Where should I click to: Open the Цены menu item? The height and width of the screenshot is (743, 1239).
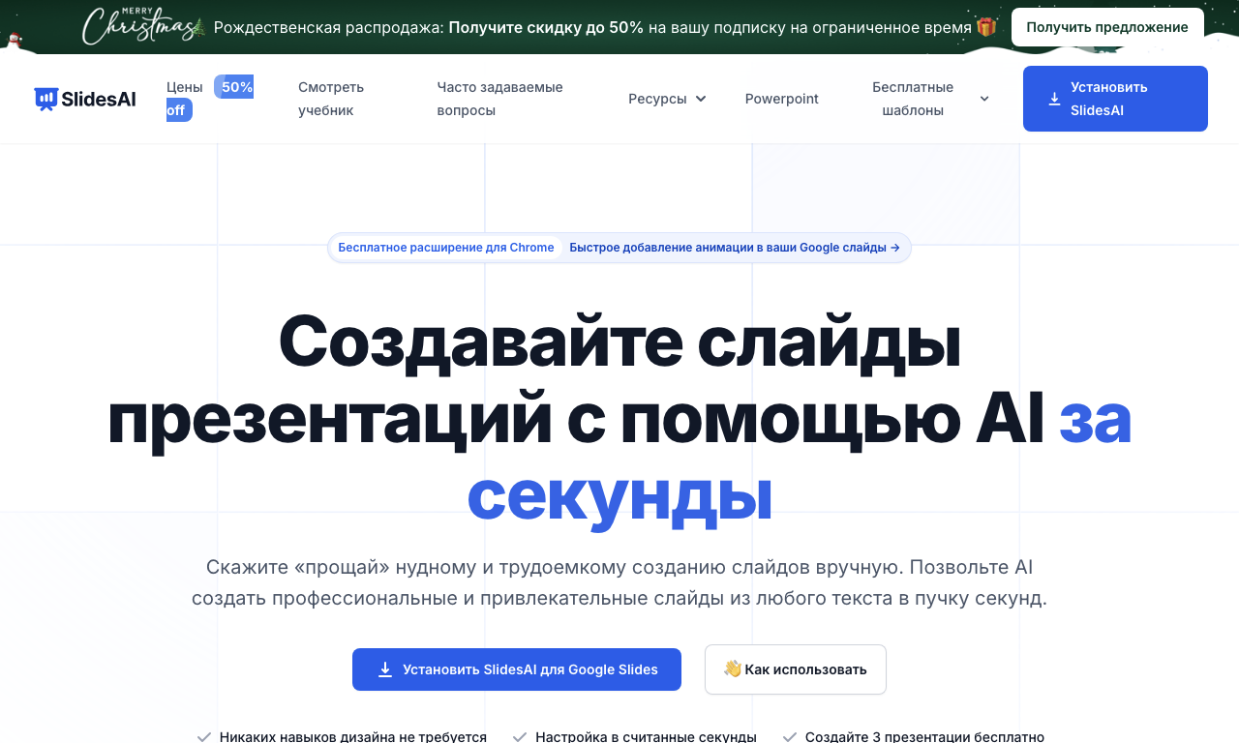[x=185, y=87]
